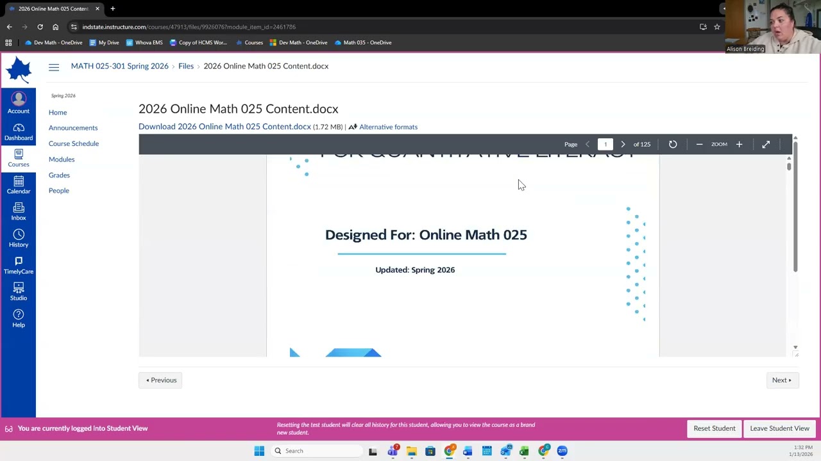821x461 pixels.
Task: Click the page vertical scrollbar
Action: click(795, 206)
